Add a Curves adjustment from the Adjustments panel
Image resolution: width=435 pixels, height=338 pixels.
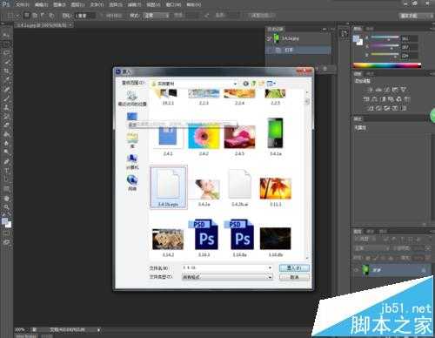coord(386,90)
